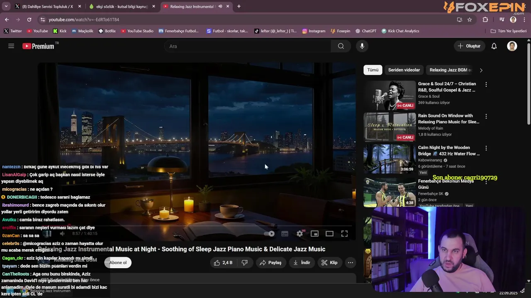Open options for Calm Night video
Viewport: 531px width, 298px height.
[486, 148]
